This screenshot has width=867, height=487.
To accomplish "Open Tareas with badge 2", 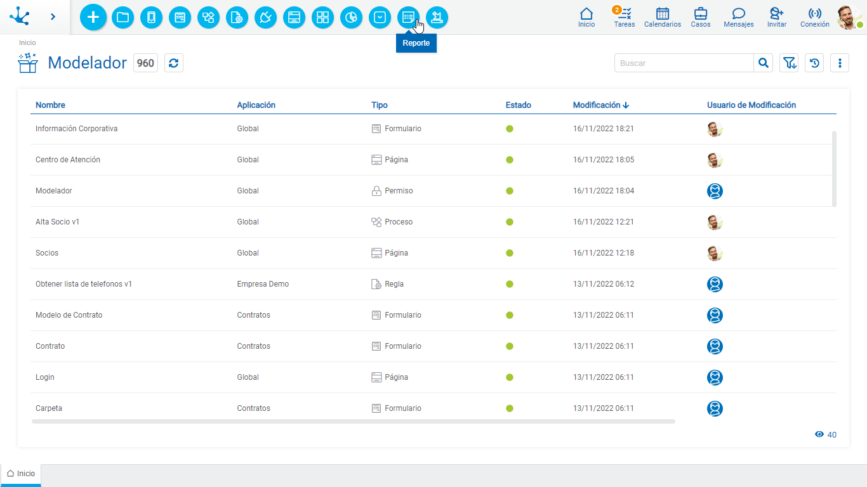I will coord(625,17).
